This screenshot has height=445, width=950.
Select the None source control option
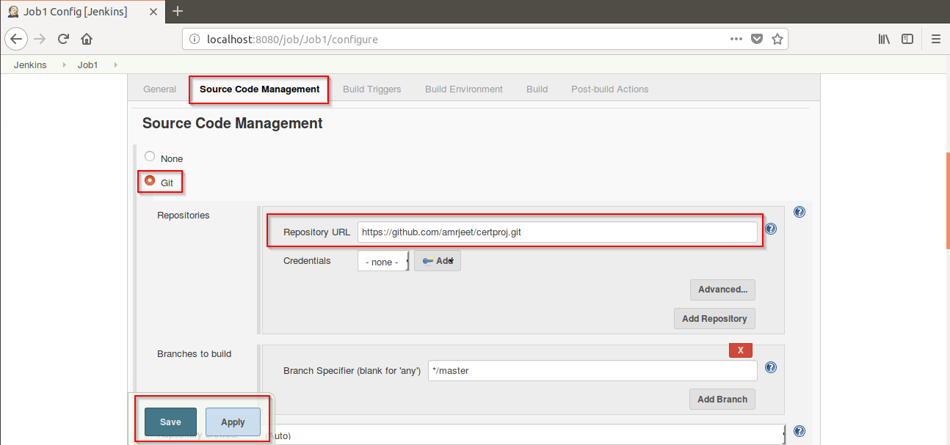tap(150, 156)
